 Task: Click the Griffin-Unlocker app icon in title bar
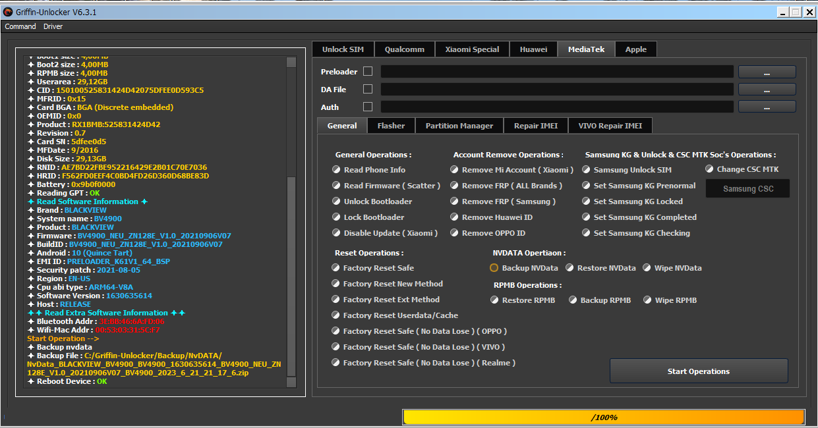9,12
